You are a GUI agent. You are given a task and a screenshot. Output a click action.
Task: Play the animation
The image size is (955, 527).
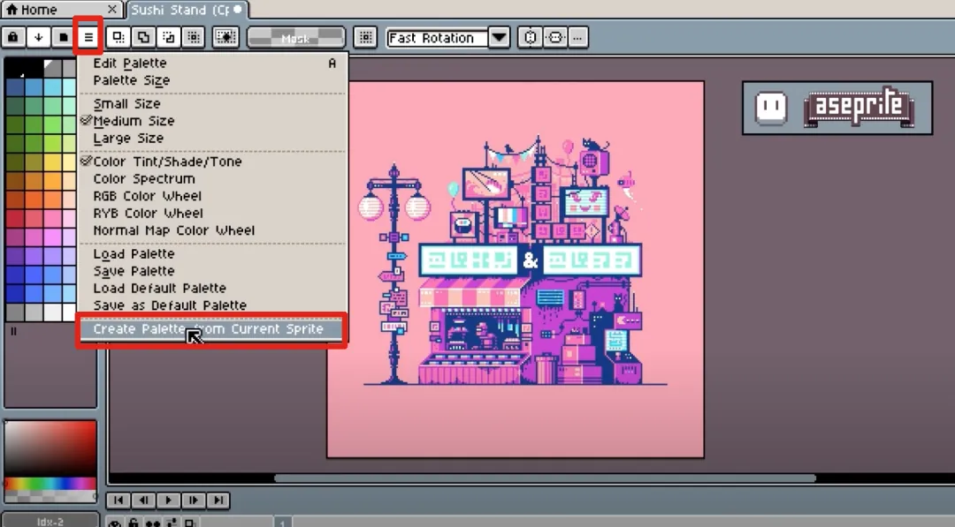(x=168, y=501)
